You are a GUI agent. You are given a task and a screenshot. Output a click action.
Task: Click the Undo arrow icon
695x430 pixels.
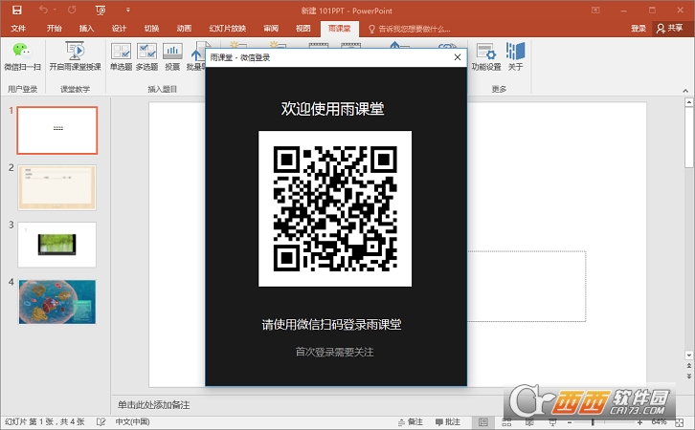click(43, 10)
